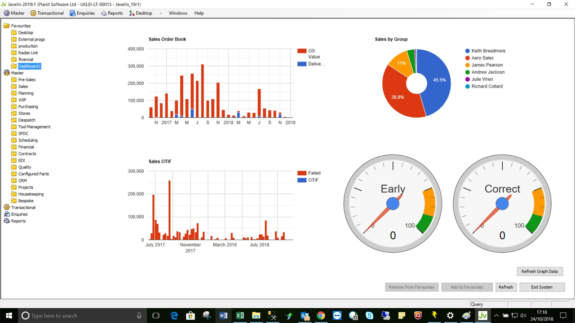
Task: Click the Master gear icon in tree
Action: click(x=7, y=73)
